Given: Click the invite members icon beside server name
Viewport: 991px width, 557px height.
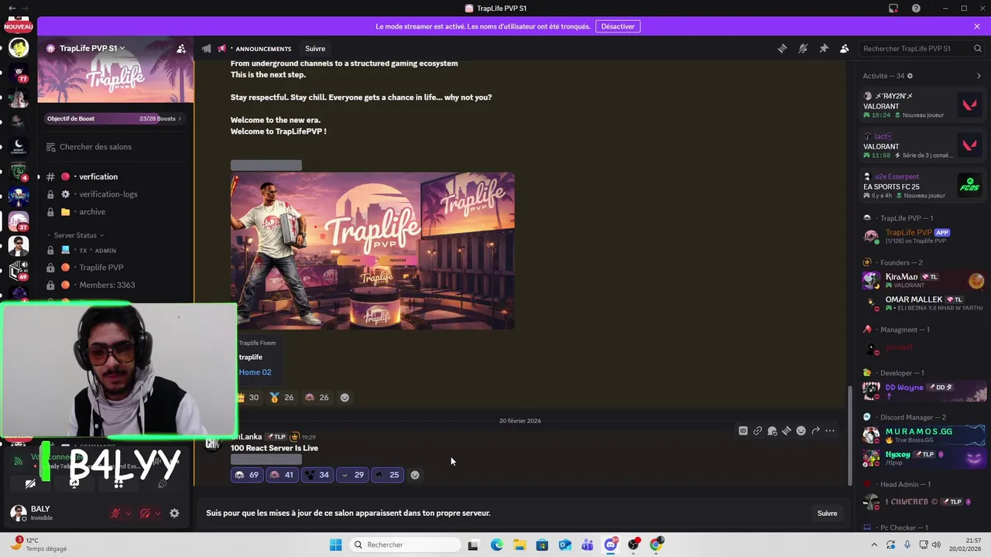Looking at the screenshot, I should click(181, 48).
